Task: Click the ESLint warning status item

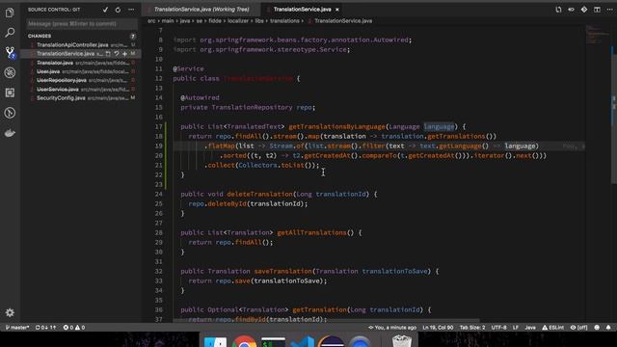Action: pyautogui.click(x=552, y=328)
